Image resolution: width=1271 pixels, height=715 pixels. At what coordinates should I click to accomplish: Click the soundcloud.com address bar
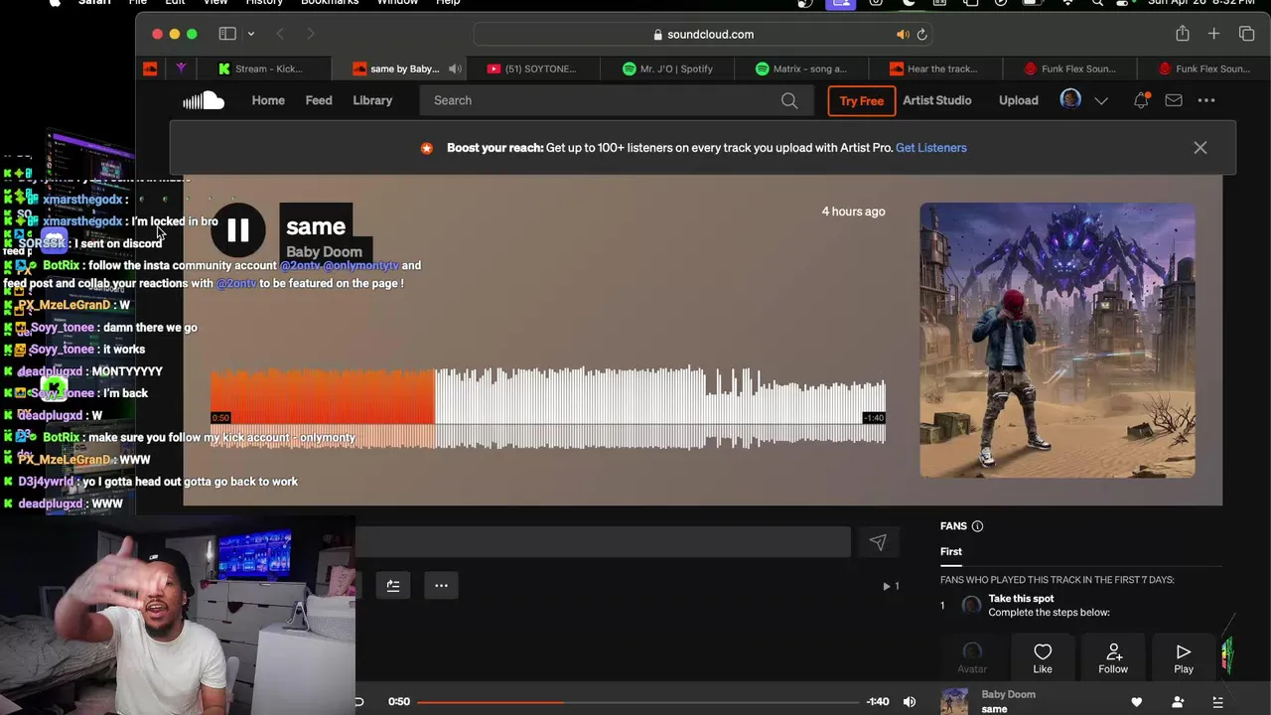click(703, 34)
